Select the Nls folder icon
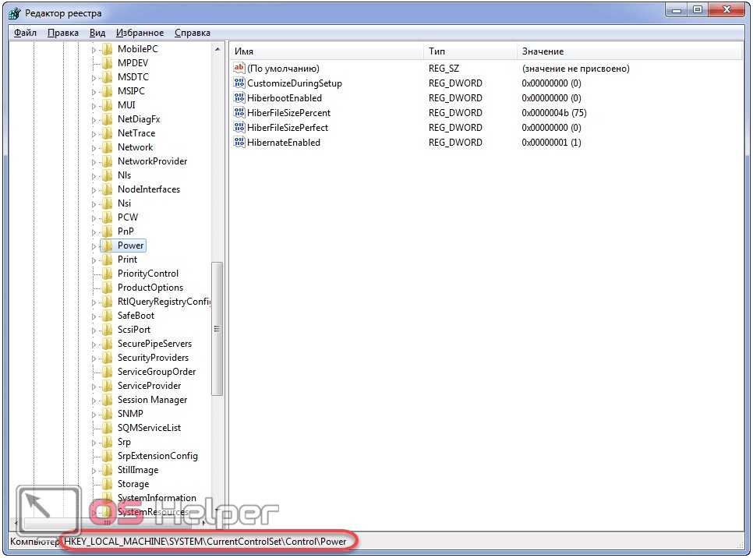The image size is (753, 558). click(108, 175)
